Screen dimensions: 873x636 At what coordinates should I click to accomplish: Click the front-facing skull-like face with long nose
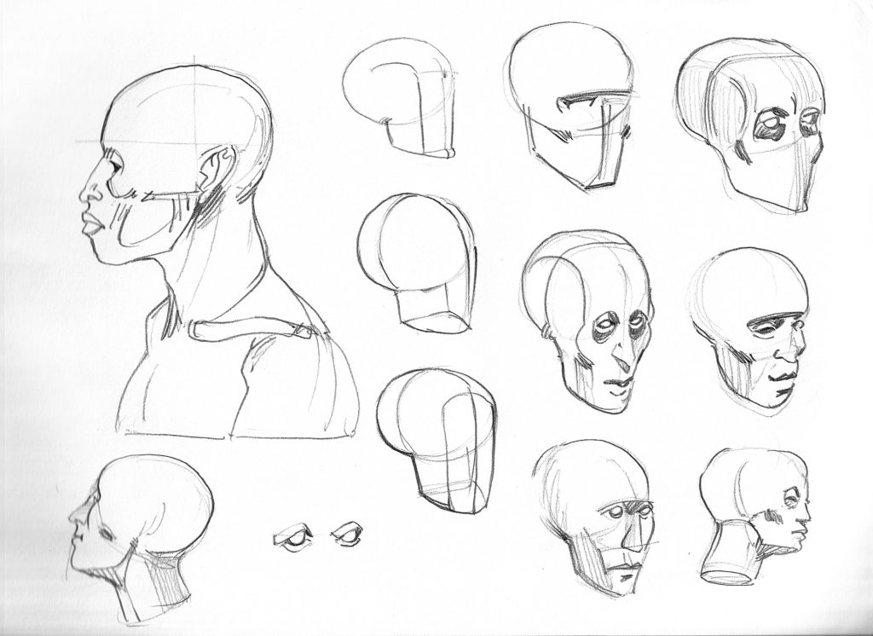[587, 321]
